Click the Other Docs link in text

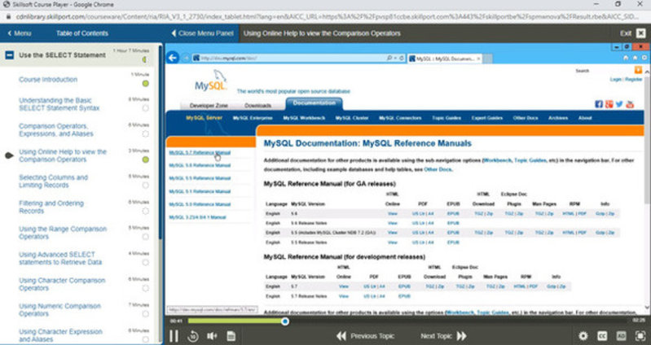[438, 169]
